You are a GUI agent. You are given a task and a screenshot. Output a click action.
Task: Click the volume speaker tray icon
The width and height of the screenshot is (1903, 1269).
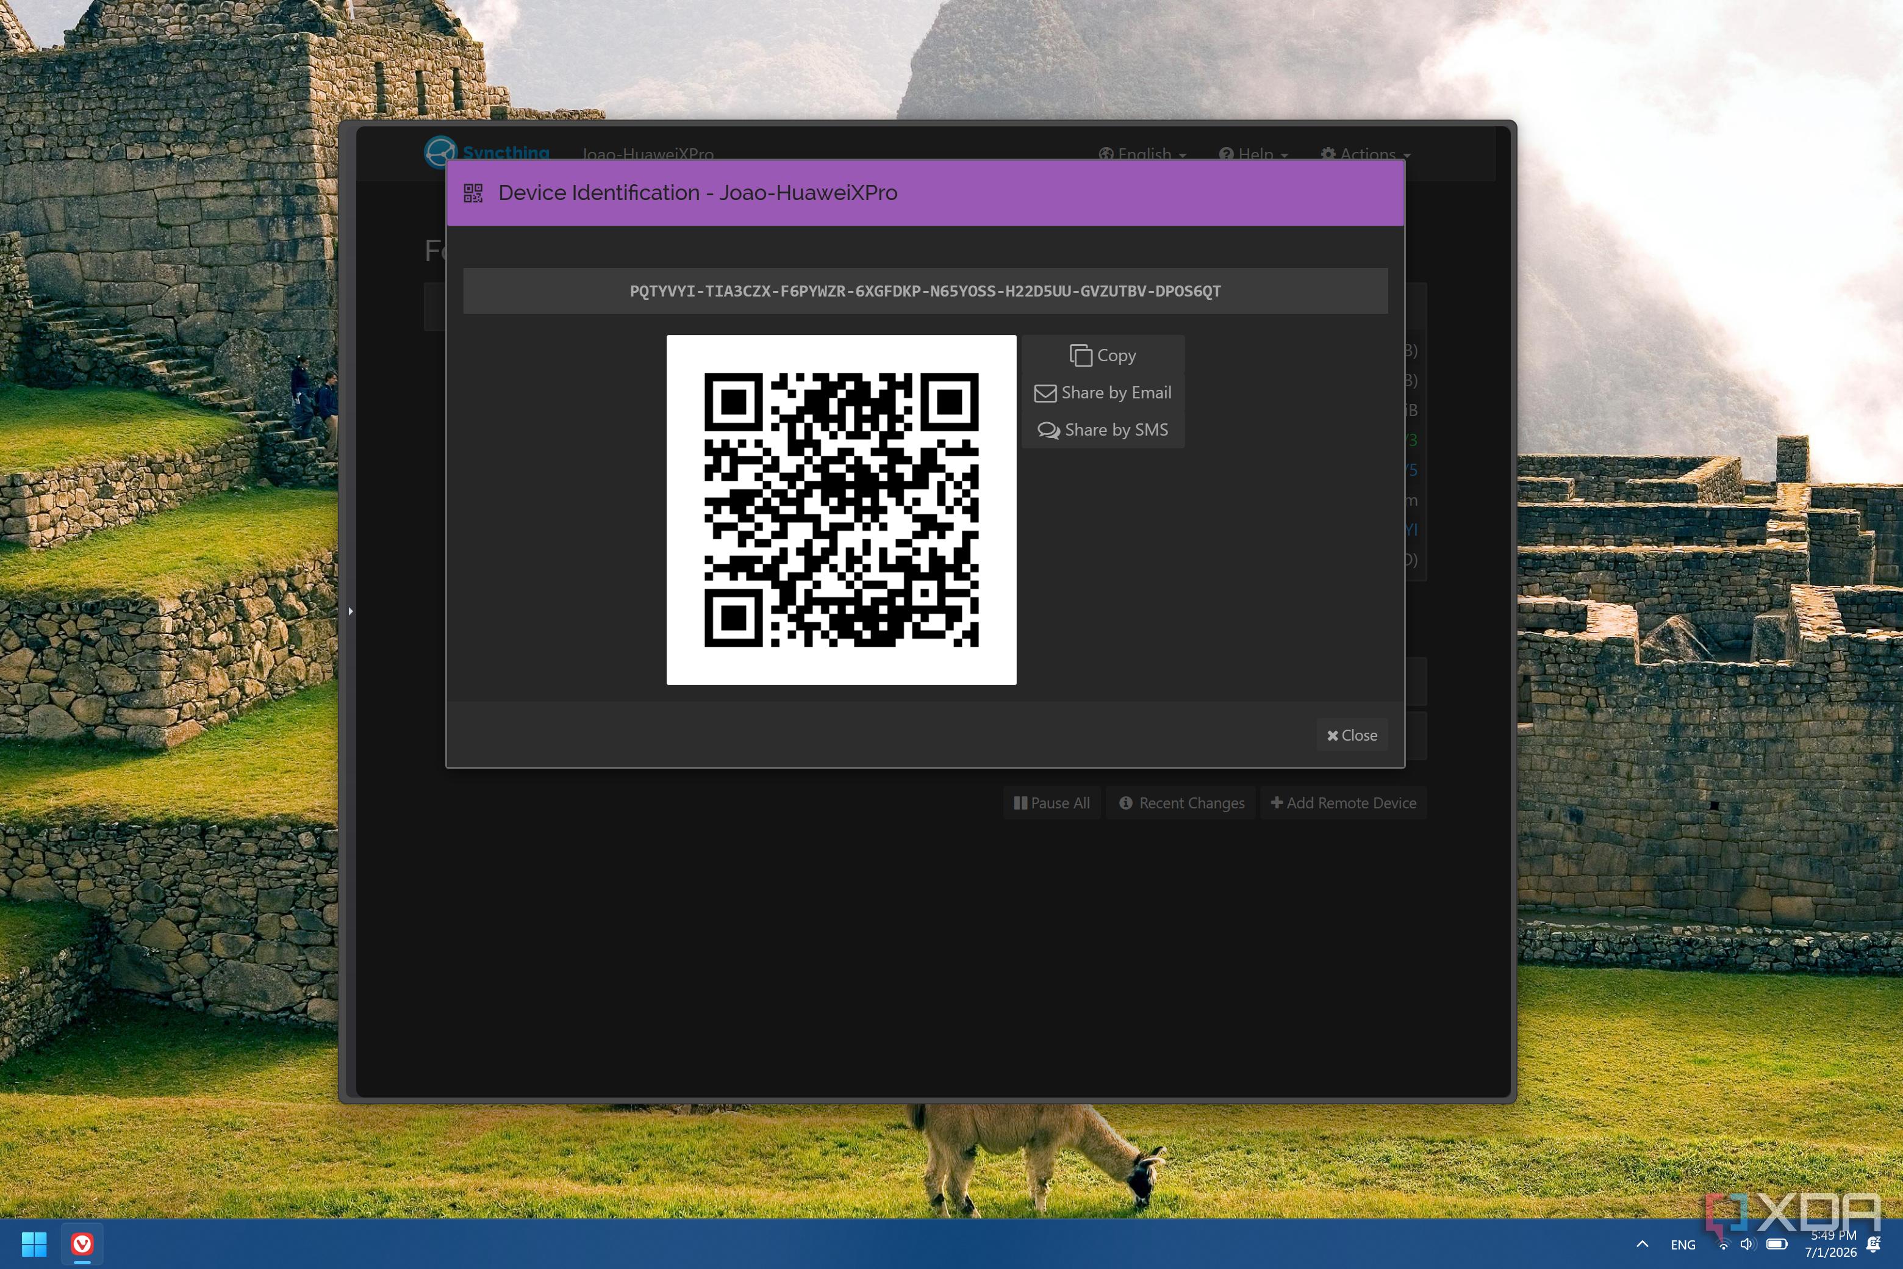[x=1747, y=1245]
